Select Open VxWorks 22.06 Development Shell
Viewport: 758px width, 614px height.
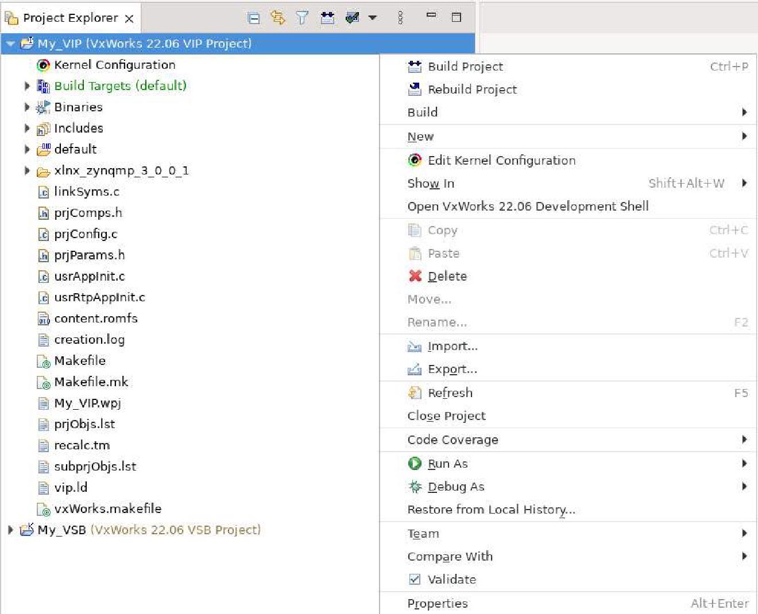click(x=527, y=207)
